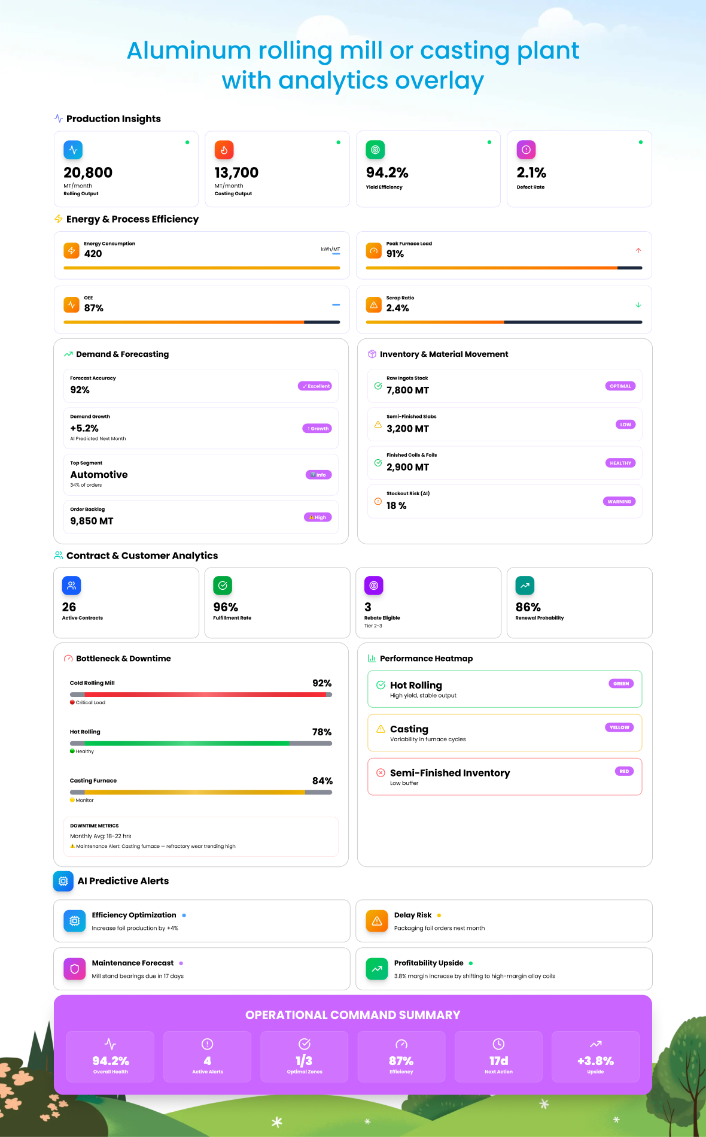Click the Cold Rolling Mill load bar
This screenshot has height=1137, width=706.
[x=201, y=695]
